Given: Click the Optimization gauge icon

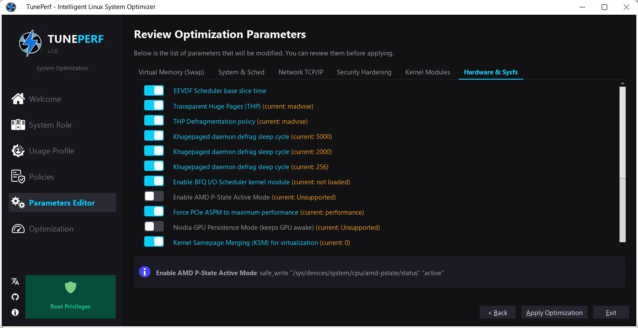Looking at the screenshot, I should 18,228.
